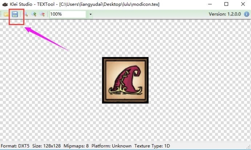Click the Klei Studio app icon in title bar
Screen dimensions: 251x150
(x=5, y=4)
